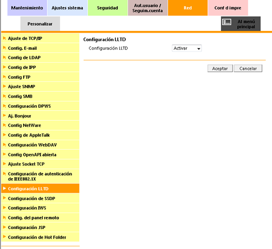The width and height of the screenshot is (272, 249).
Task: Go to the Personalizar tab
Action: (x=40, y=24)
